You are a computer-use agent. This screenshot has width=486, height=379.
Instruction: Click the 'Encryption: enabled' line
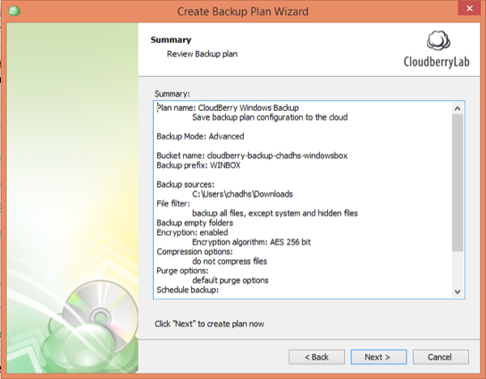pos(192,232)
